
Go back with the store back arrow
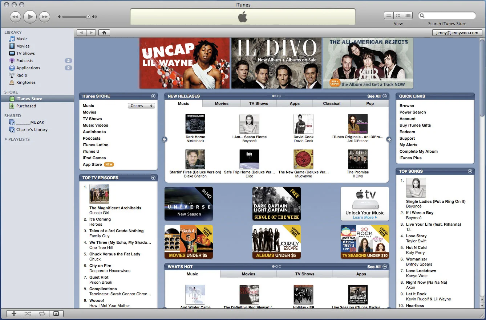(82, 33)
